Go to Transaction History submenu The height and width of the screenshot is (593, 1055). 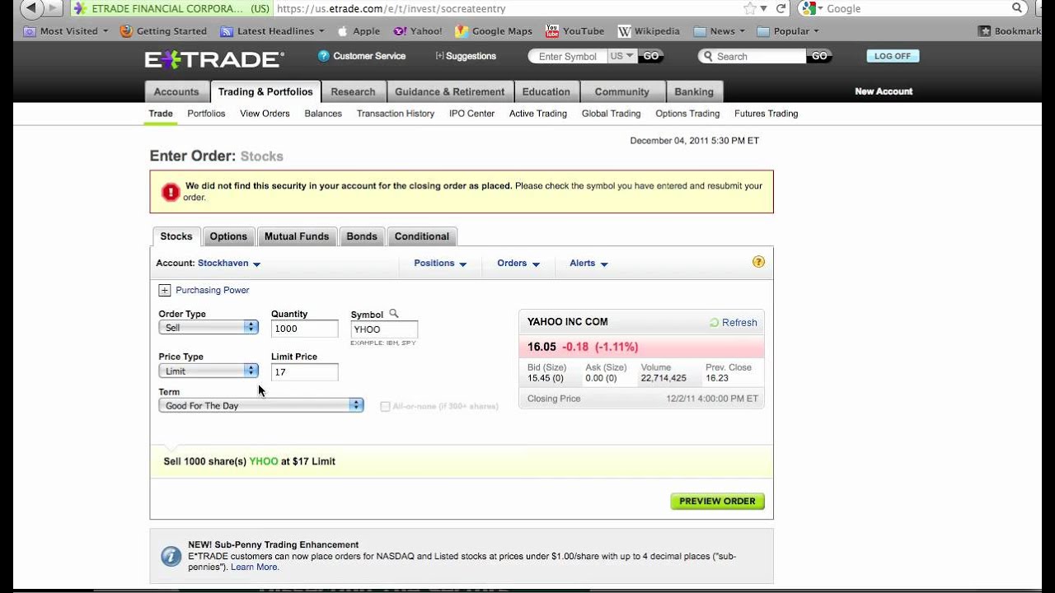click(x=396, y=114)
